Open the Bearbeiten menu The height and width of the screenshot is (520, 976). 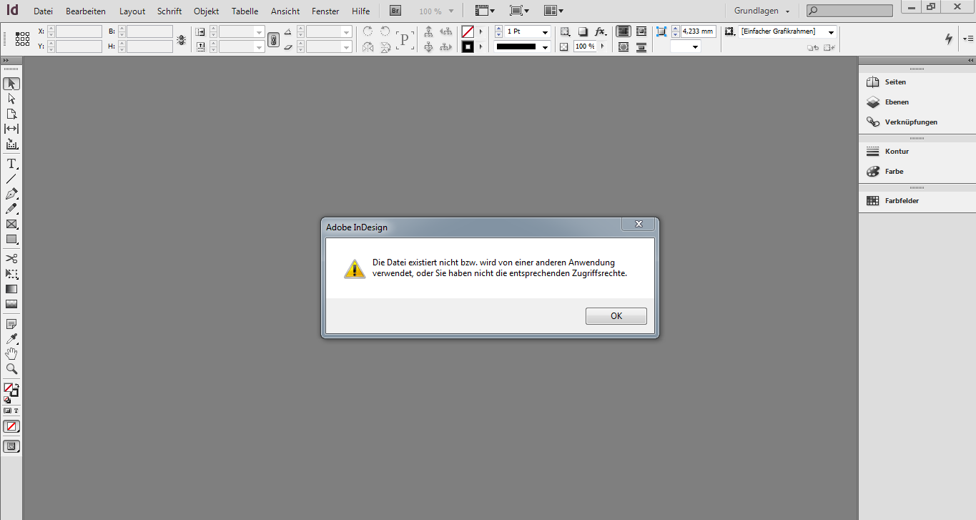86,11
